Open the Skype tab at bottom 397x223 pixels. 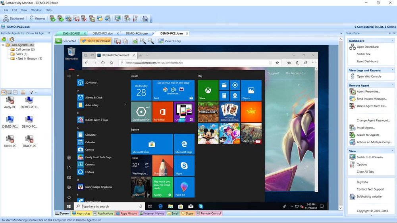(187, 213)
